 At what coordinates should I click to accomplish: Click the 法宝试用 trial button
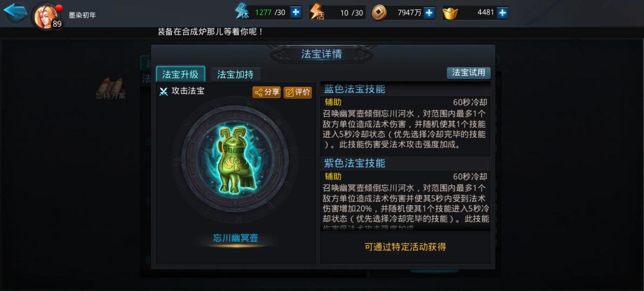tap(469, 73)
